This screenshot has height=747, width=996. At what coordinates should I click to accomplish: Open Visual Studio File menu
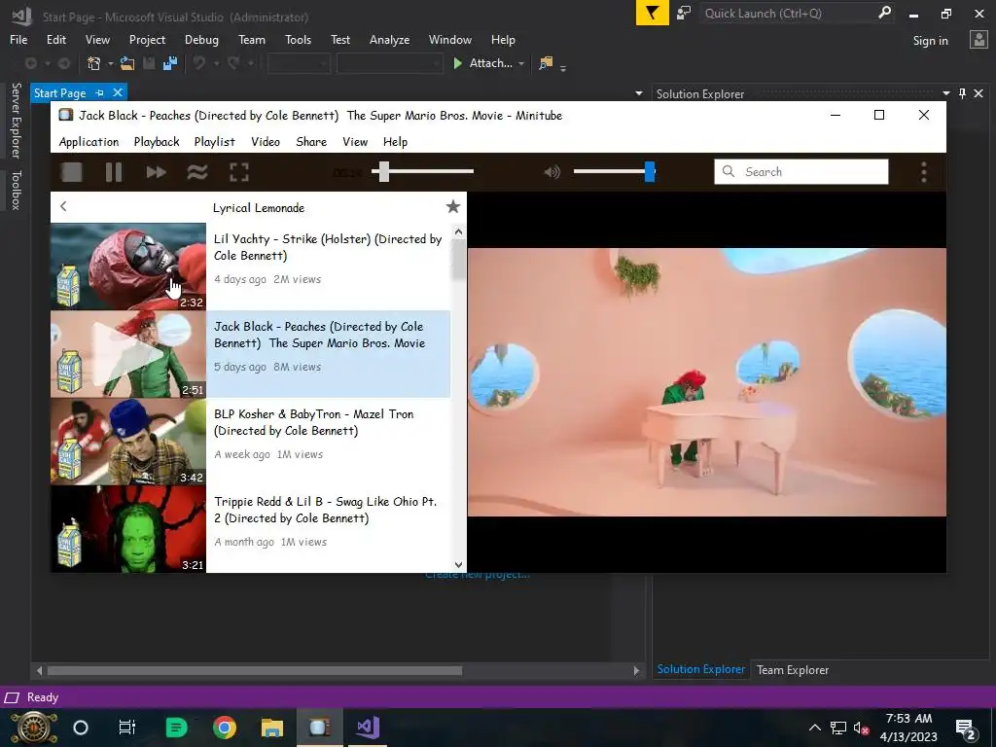18,39
